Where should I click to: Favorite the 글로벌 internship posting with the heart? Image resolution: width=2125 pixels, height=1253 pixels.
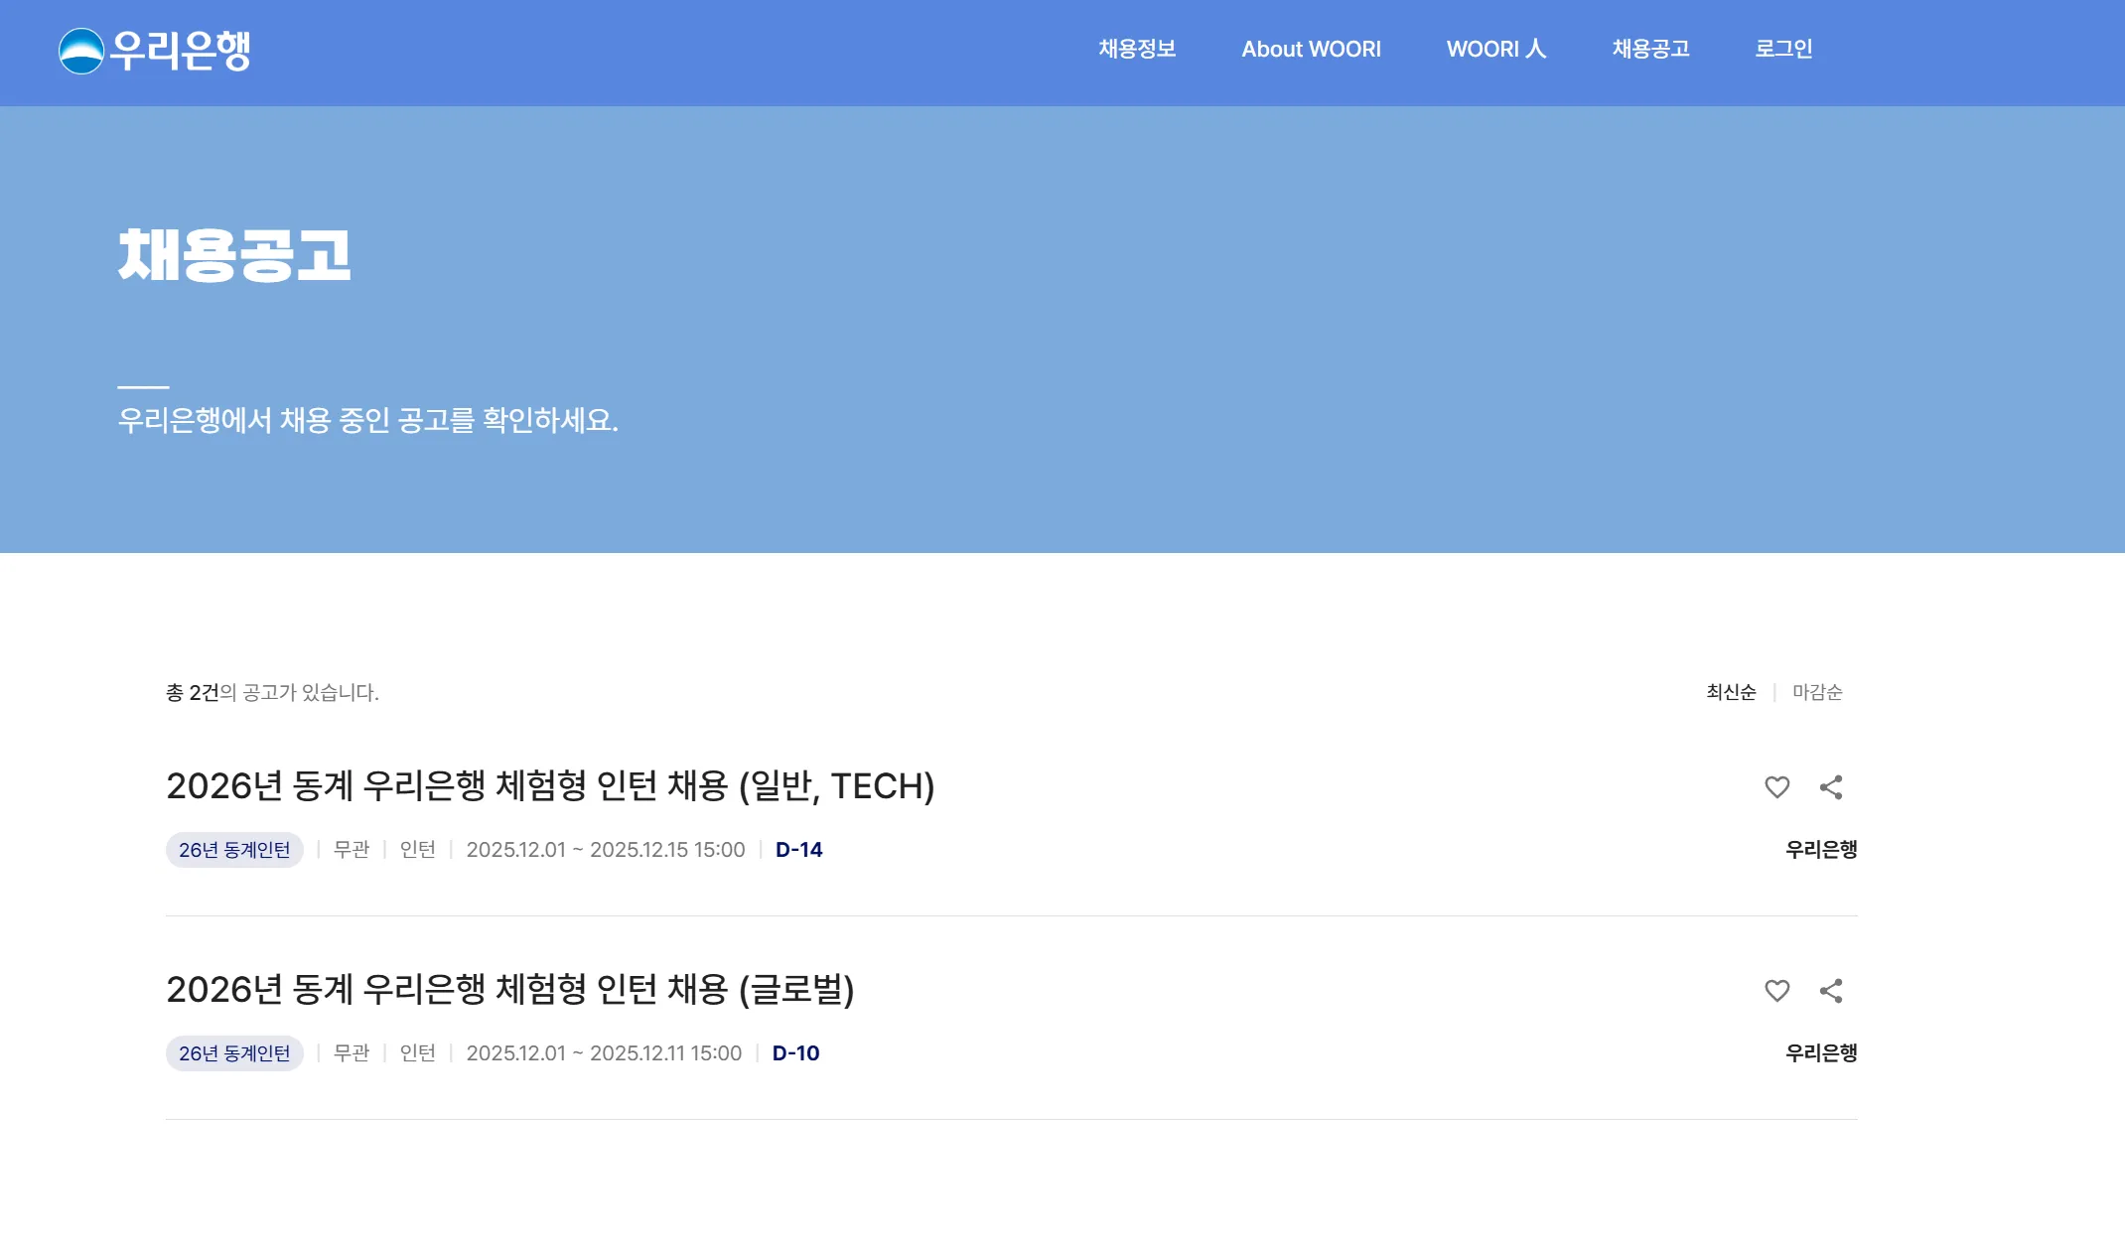1776,991
